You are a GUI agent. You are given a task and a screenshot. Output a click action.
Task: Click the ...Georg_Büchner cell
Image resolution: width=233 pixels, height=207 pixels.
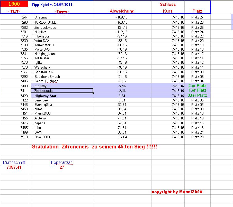tap(62, 81)
